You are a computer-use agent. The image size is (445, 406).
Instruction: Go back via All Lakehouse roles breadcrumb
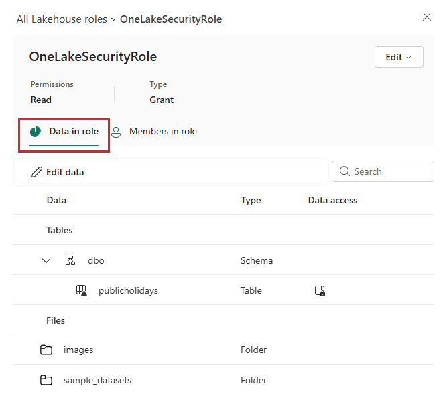(62, 19)
